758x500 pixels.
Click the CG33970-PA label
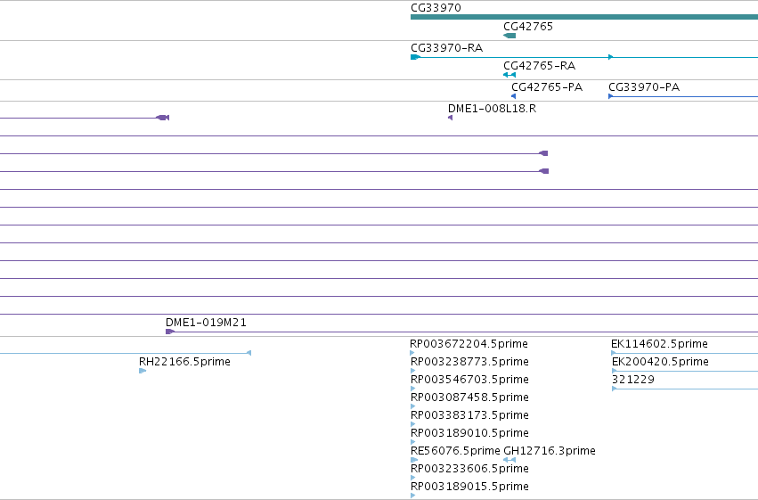[644, 87]
